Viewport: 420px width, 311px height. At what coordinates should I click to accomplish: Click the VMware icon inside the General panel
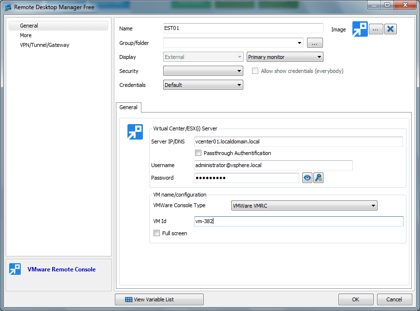tap(136, 131)
